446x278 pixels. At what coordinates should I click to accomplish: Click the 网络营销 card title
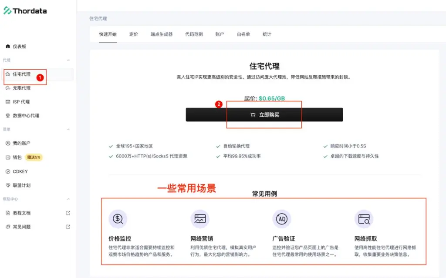point(202,238)
